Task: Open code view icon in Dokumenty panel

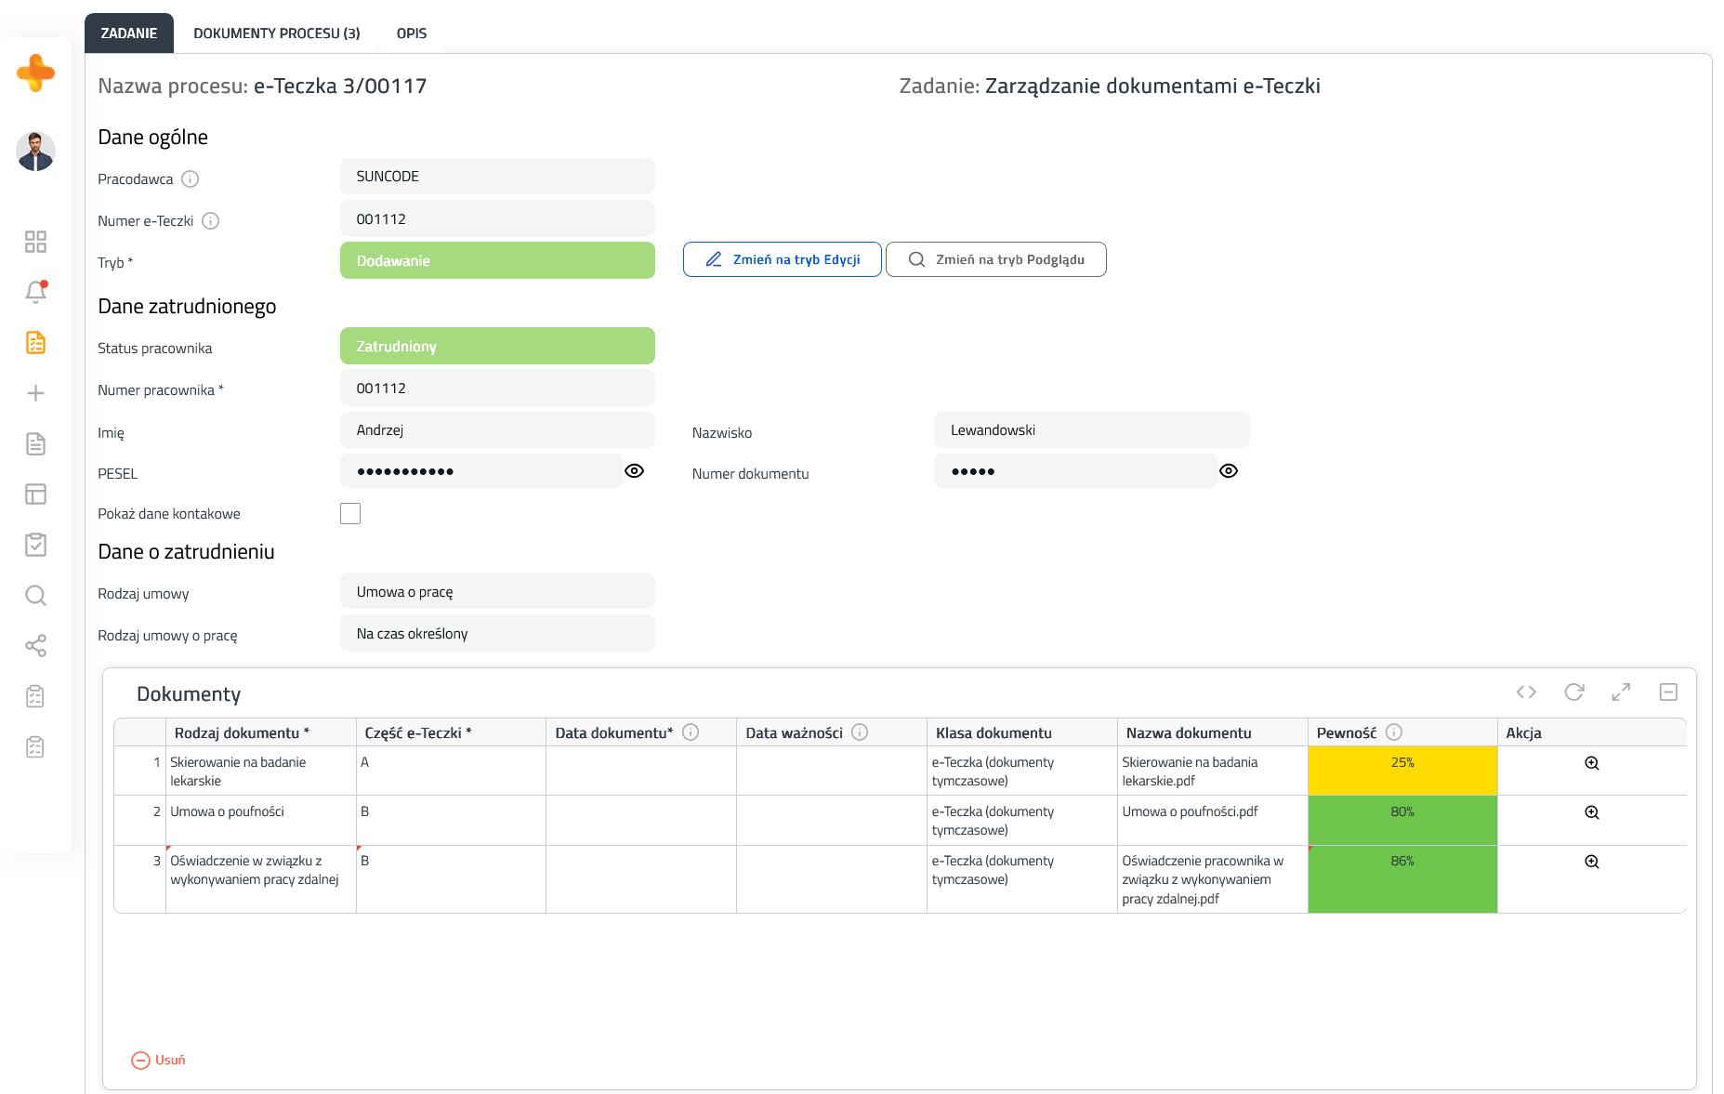Action: click(1526, 692)
